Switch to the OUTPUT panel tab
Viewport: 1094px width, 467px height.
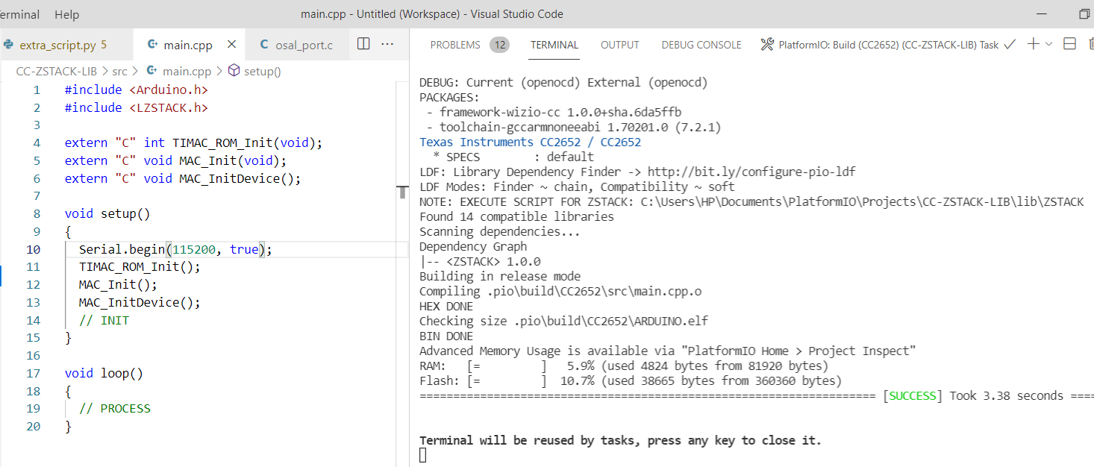(620, 45)
